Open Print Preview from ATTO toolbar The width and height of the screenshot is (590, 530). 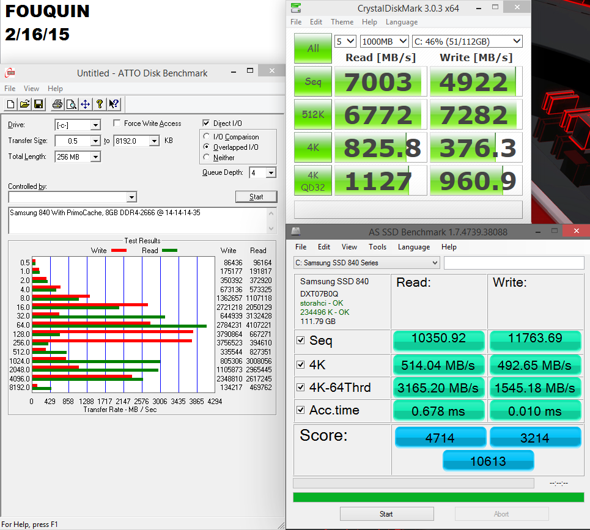click(x=71, y=104)
